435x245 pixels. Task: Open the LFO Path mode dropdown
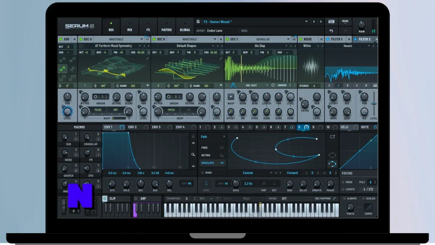coord(224,137)
